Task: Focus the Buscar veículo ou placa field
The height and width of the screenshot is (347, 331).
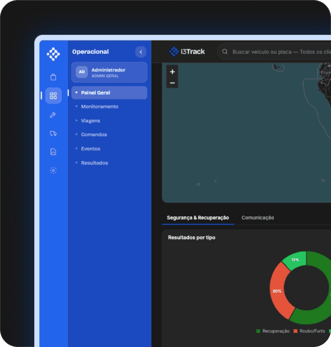Action: coord(274,52)
